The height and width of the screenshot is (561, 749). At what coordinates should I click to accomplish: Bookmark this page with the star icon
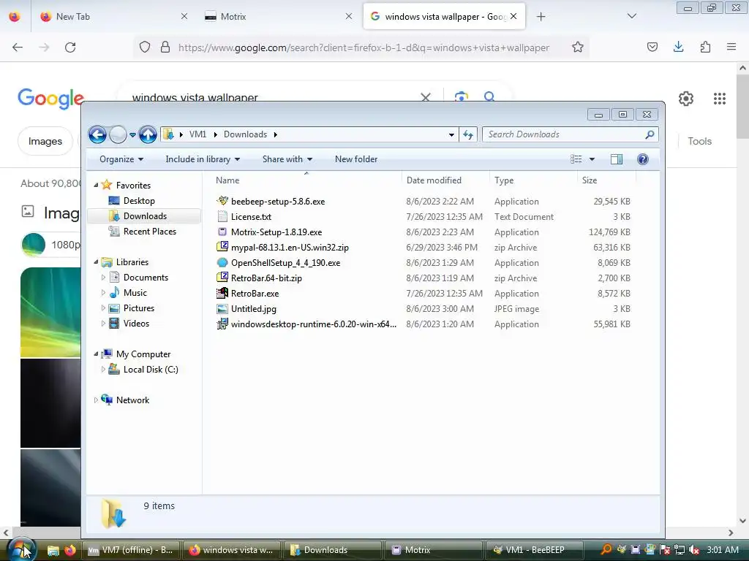pyautogui.click(x=578, y=47)
